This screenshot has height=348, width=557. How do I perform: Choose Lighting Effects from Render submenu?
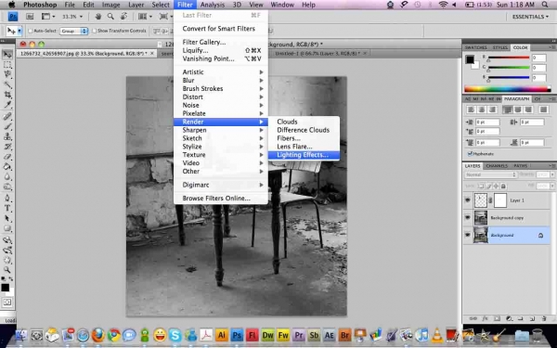(304, 155)
